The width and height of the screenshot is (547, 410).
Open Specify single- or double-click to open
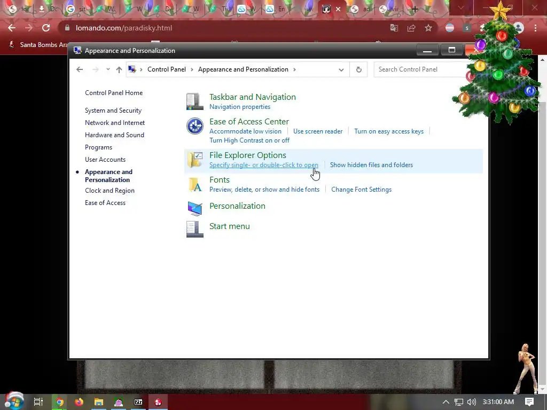tap(264, 165)
